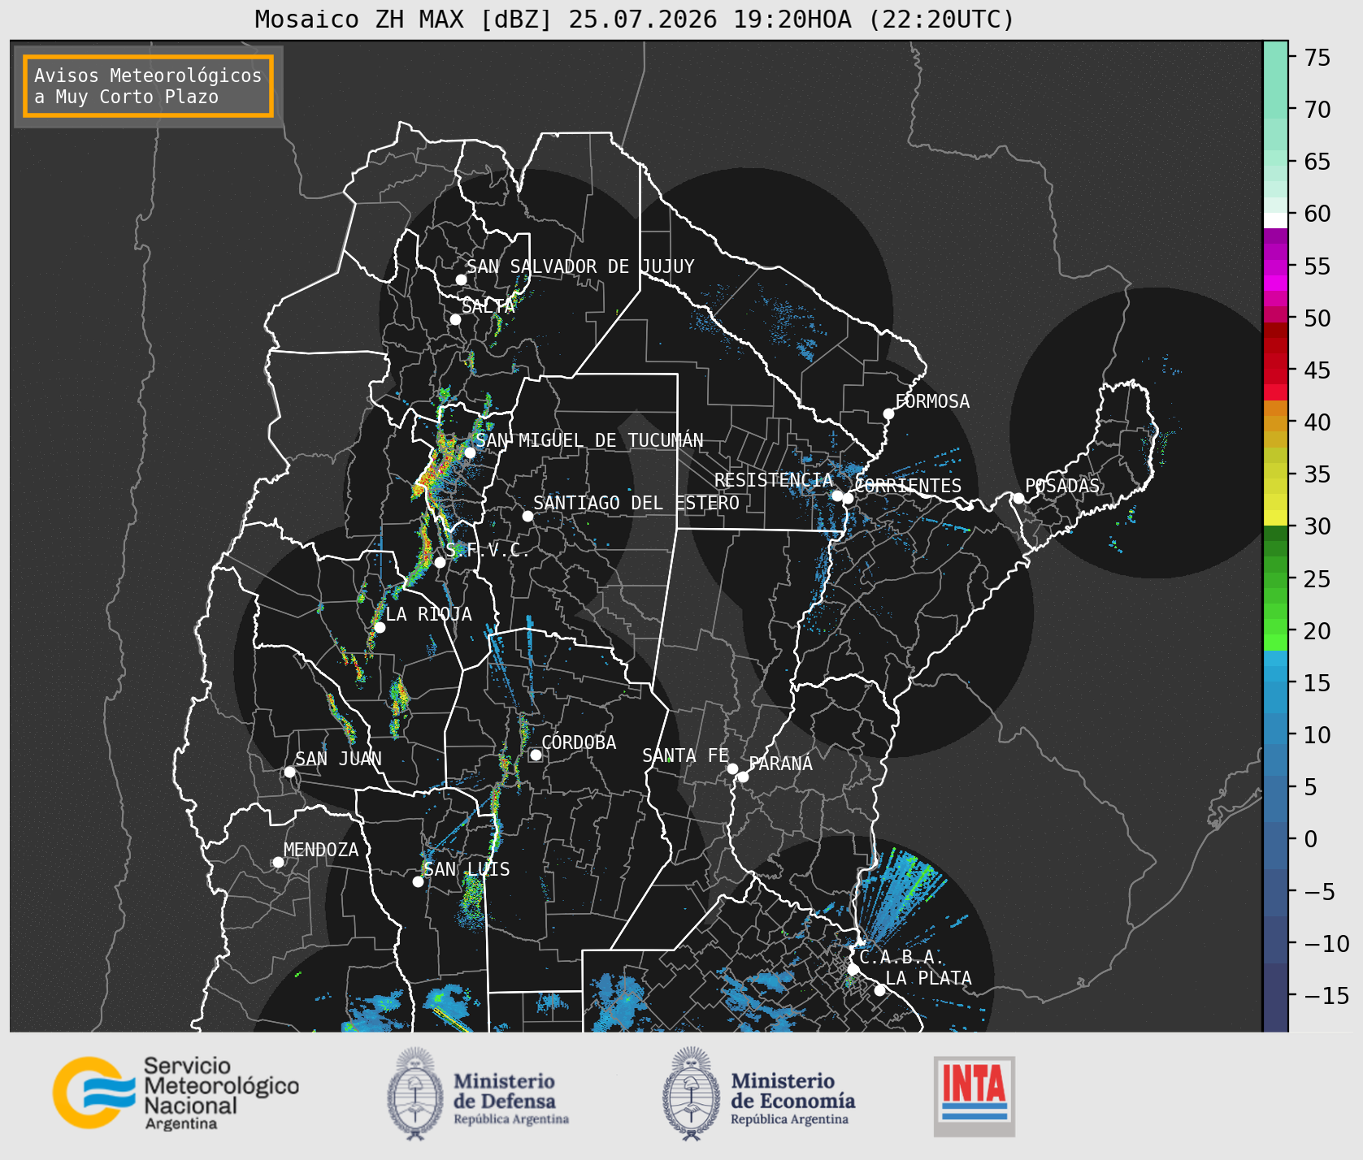Click the Corrientes city dot
Screen dimensions: 1363x1160
pyautogui.click(x=848, y=498)
